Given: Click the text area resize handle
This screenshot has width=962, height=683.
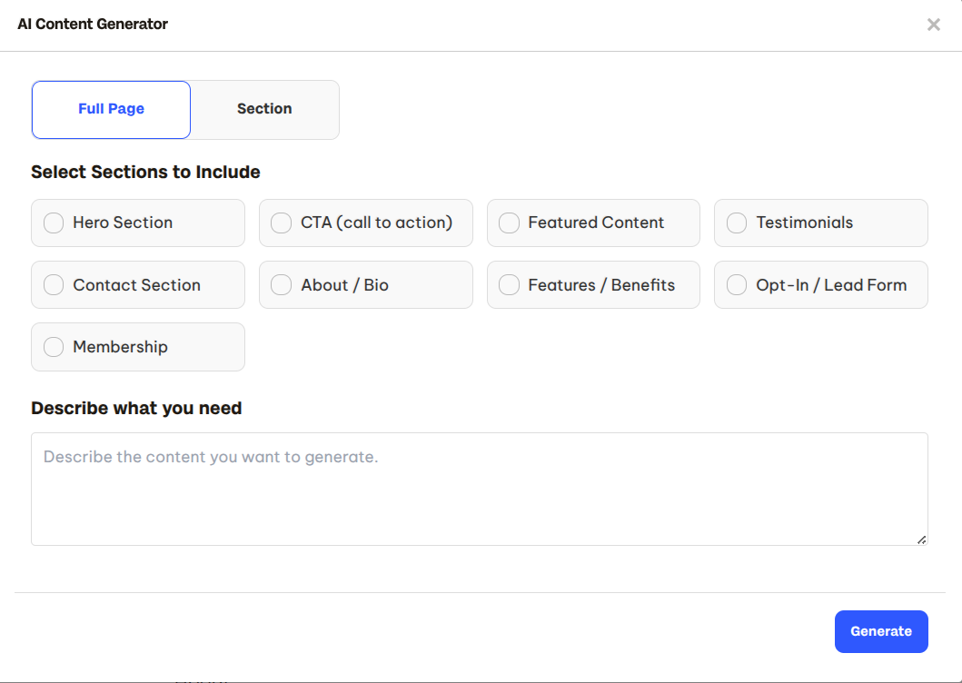Looking at the screenshot, I should 921,539.
